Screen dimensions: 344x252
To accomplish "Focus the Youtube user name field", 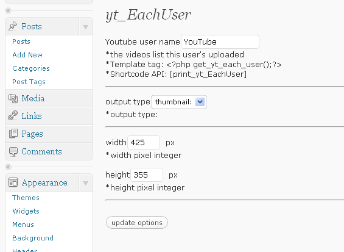I will [x=220, y=41].
